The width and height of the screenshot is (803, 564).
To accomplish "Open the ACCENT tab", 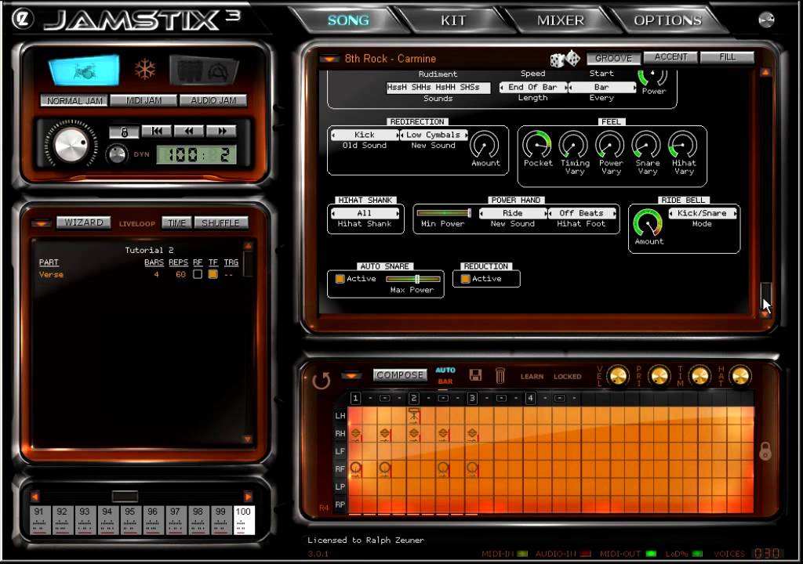I will 671,57.
